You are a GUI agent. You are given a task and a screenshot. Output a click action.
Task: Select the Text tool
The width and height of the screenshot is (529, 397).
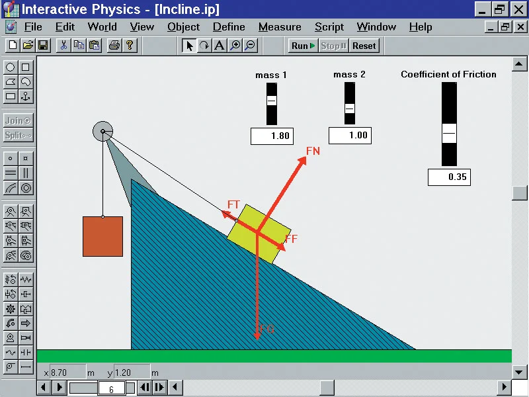[219, 46]
